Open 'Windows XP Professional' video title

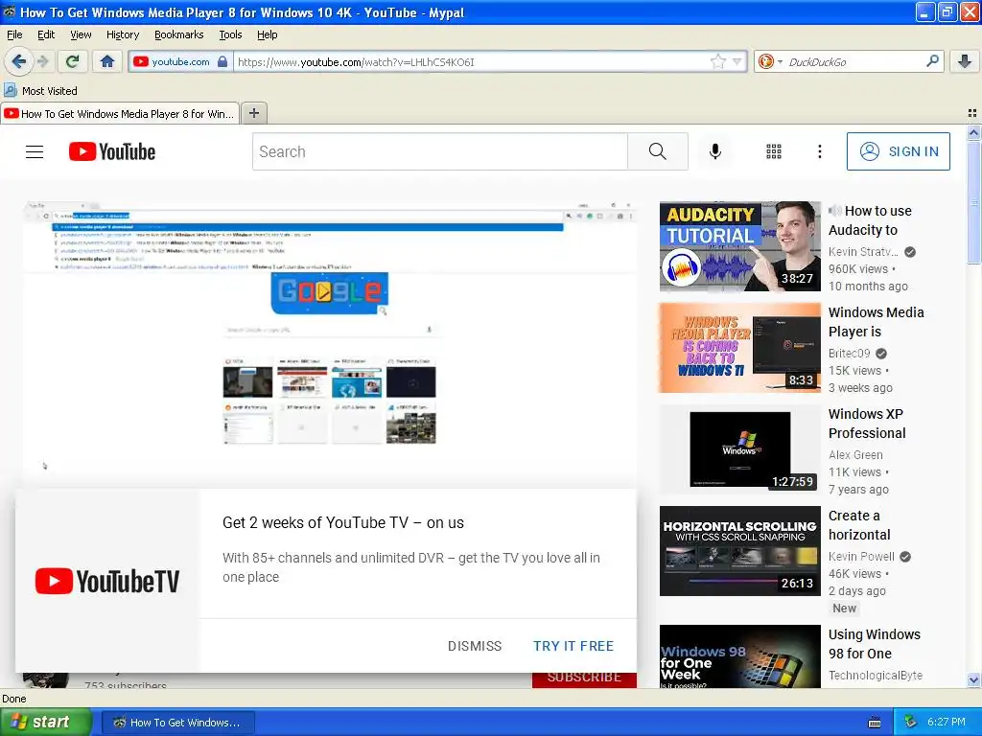pos(867,423)
